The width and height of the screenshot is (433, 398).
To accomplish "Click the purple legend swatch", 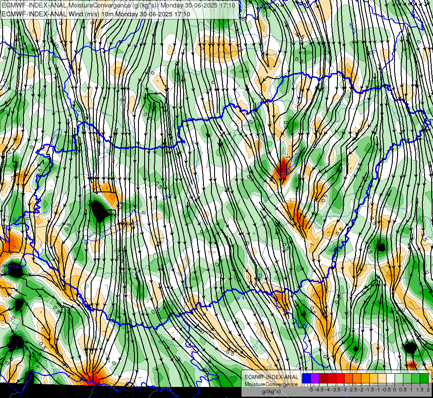I will coord(315,379).
